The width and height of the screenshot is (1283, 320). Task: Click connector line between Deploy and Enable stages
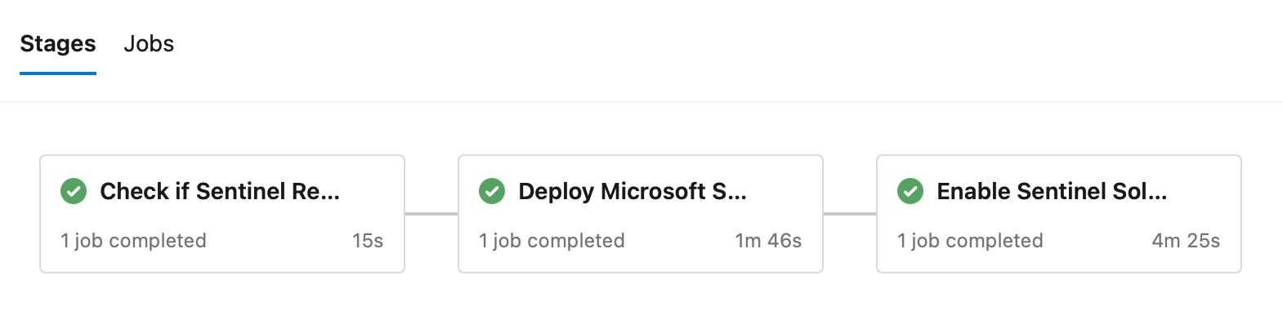tap(850, 214)
